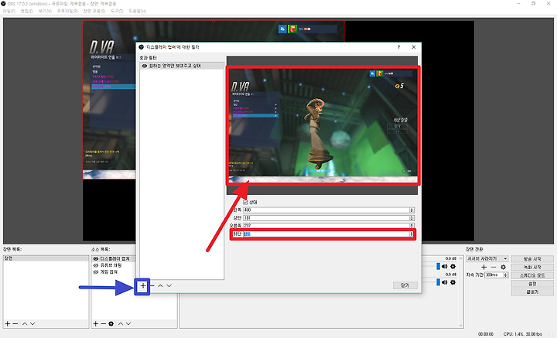Adjust the 지속 기간 300ms duration stepper

(x=506, y=275)
